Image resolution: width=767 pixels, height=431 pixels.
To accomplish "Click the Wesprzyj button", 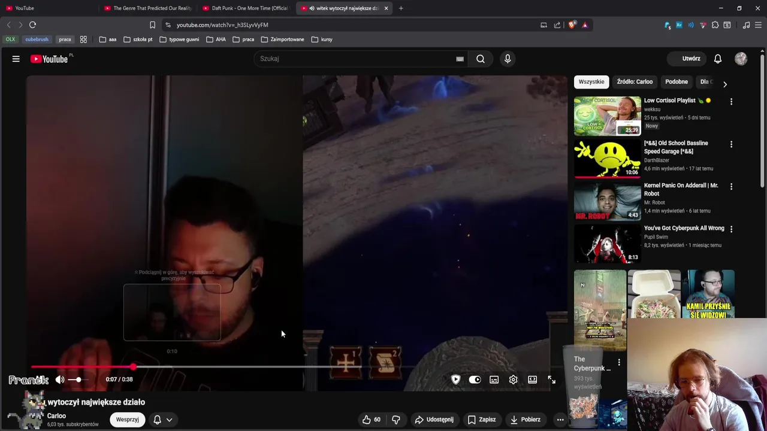I will 128,420.
